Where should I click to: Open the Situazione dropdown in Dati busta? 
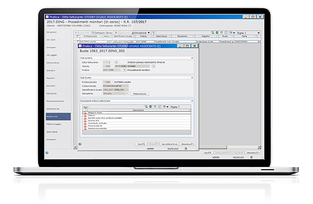[127, 94]
